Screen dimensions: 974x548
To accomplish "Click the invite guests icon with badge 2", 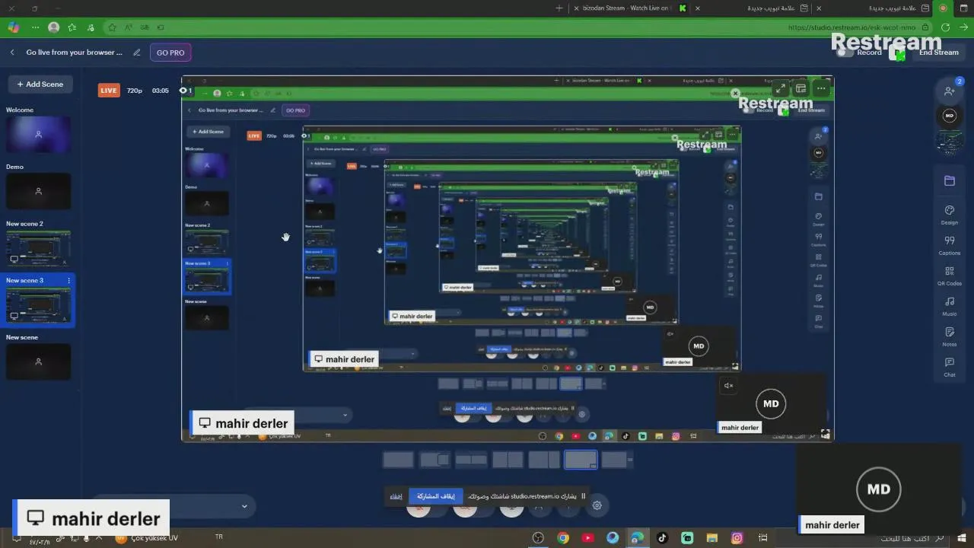I will (x=949, y=91).
